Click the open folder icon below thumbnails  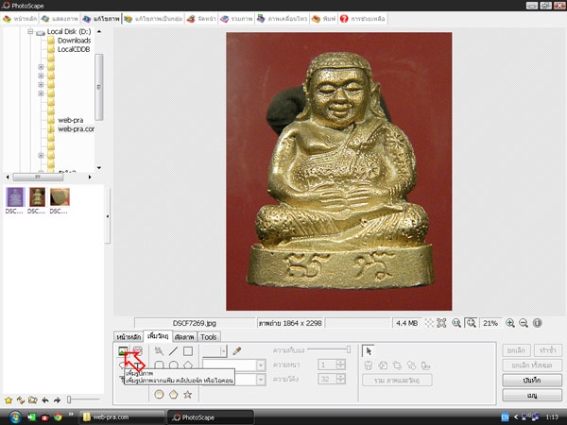[x=33, y=400]
